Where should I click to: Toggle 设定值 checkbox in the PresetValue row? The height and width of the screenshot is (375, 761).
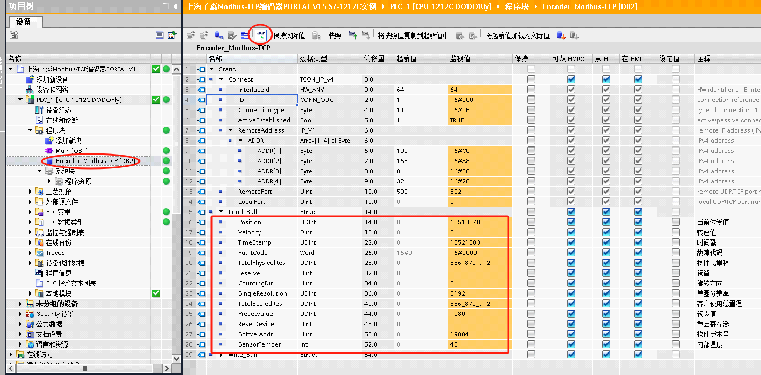point(676,314)
